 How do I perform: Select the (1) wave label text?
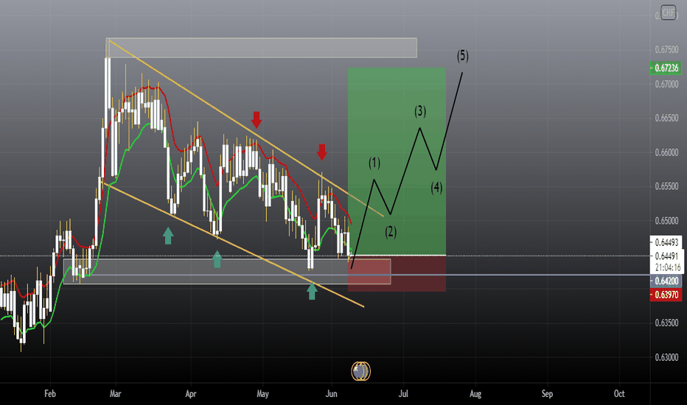click(x=374, y=163)
